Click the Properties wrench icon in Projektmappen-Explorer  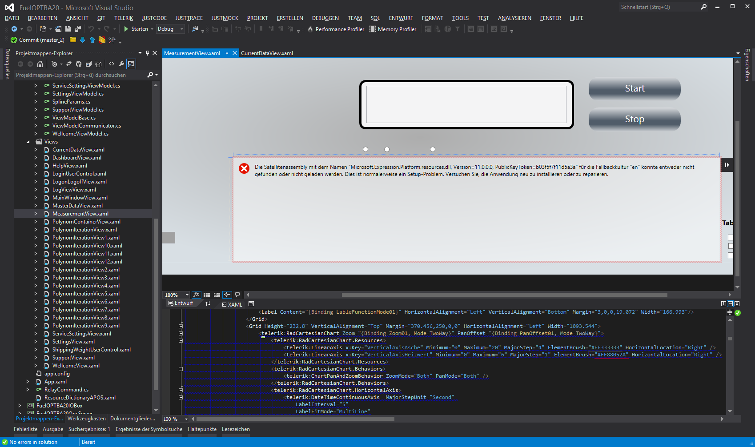(121, 64)
